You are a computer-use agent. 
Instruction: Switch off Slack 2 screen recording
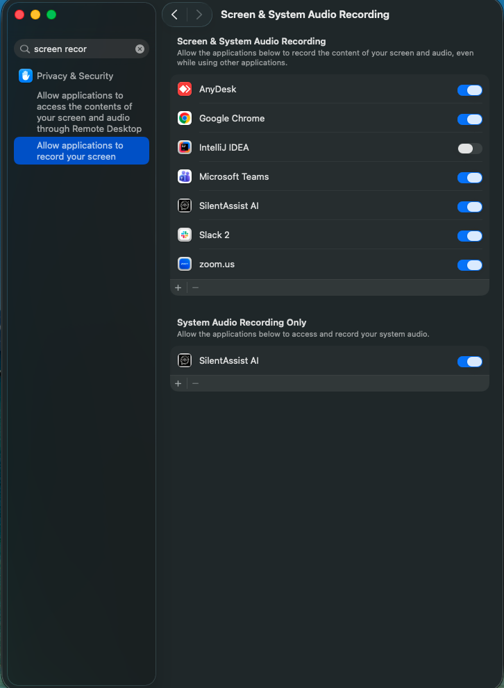click(x=470, y=236)
